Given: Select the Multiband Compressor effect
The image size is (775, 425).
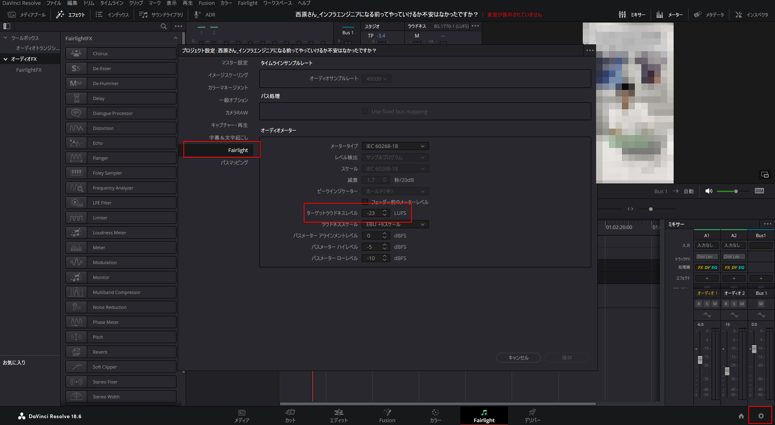Looking at the screenshot, I should click(121, 292).
